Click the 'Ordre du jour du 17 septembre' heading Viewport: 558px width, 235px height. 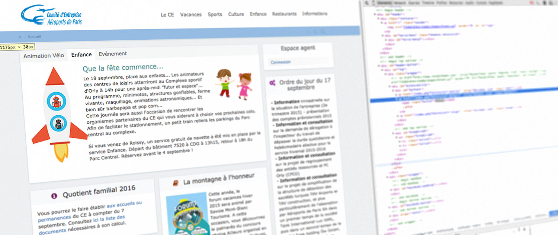coord(304,84)
